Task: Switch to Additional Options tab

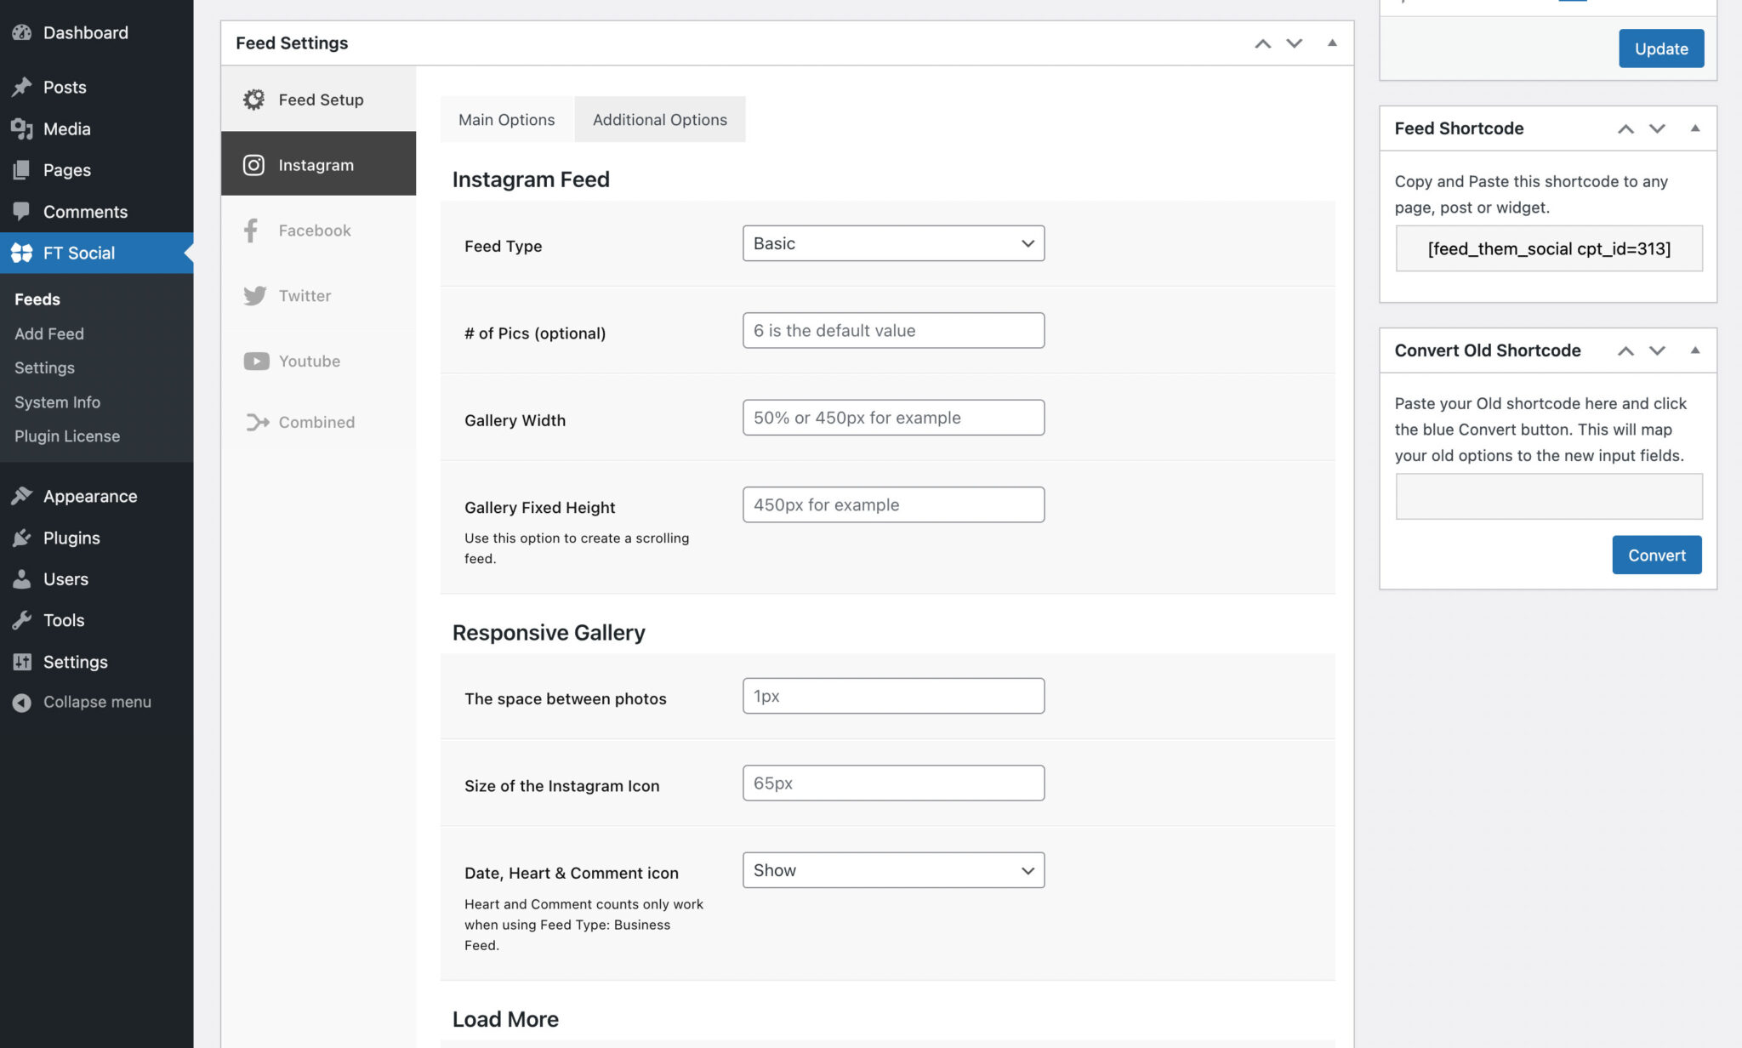Action: (660, 120)
